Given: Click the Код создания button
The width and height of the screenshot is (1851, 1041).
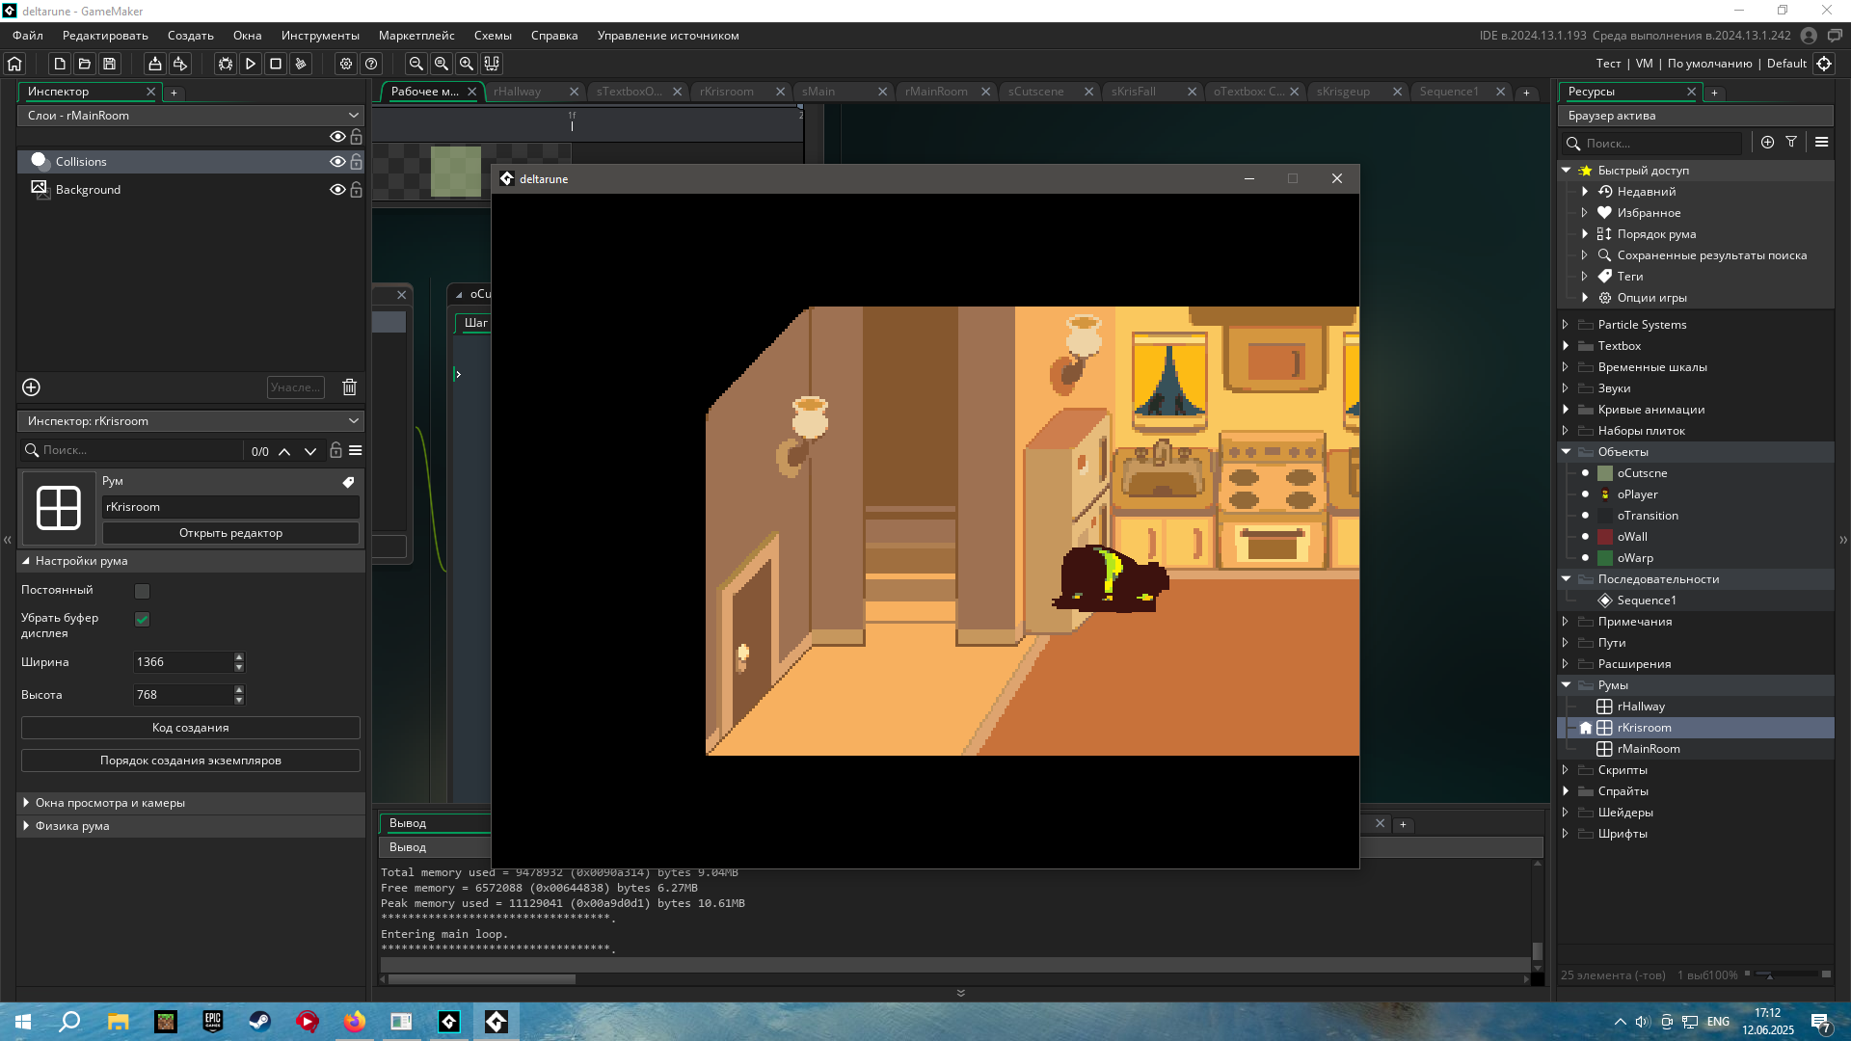Looking at the screenshot, I should tap(191, 728).
